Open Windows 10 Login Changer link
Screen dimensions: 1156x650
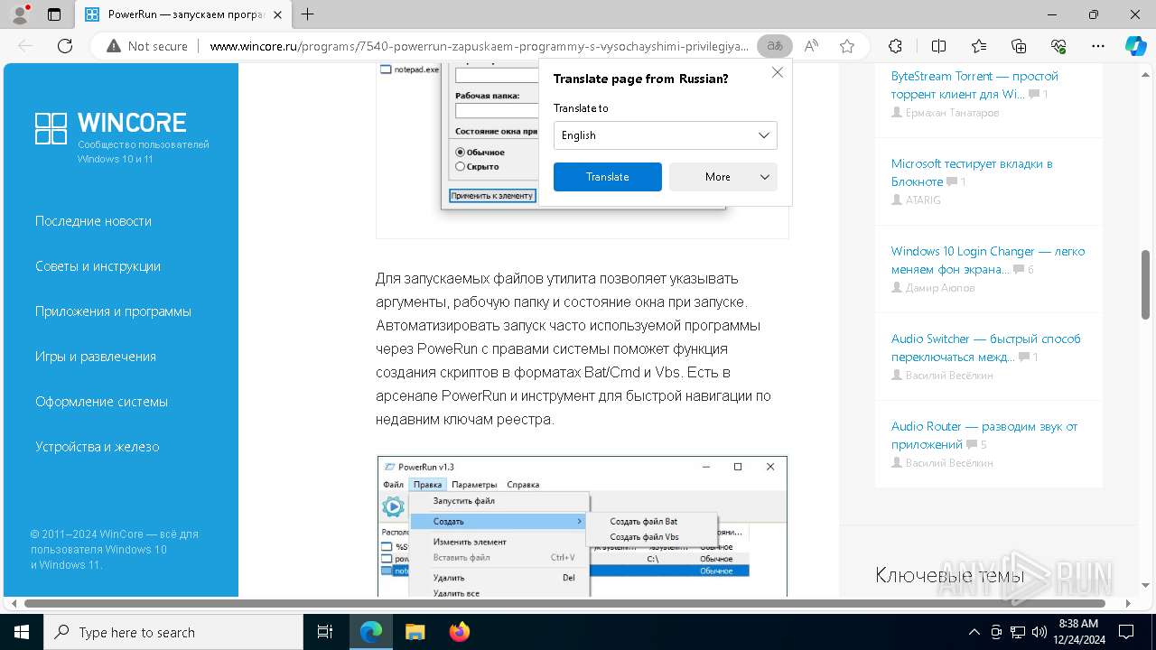click(x=988, y=260)
